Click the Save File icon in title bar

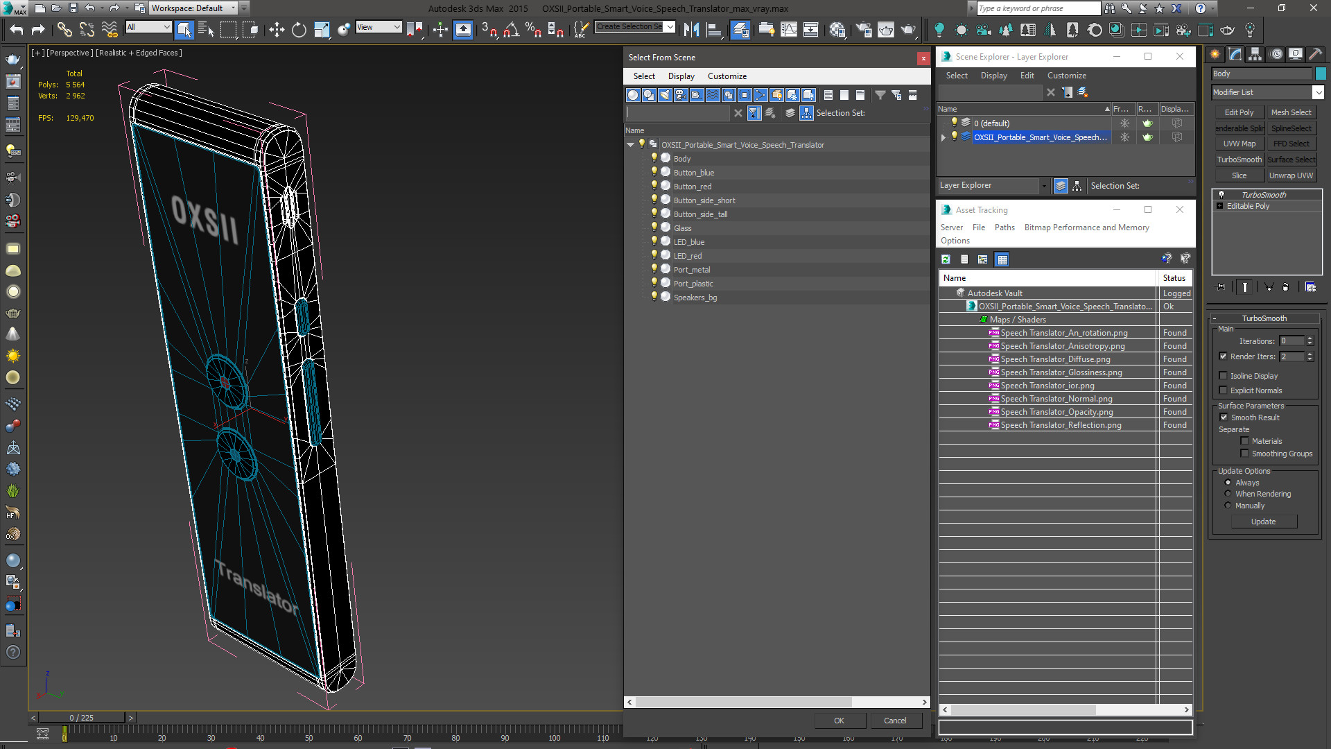(73, 8)
